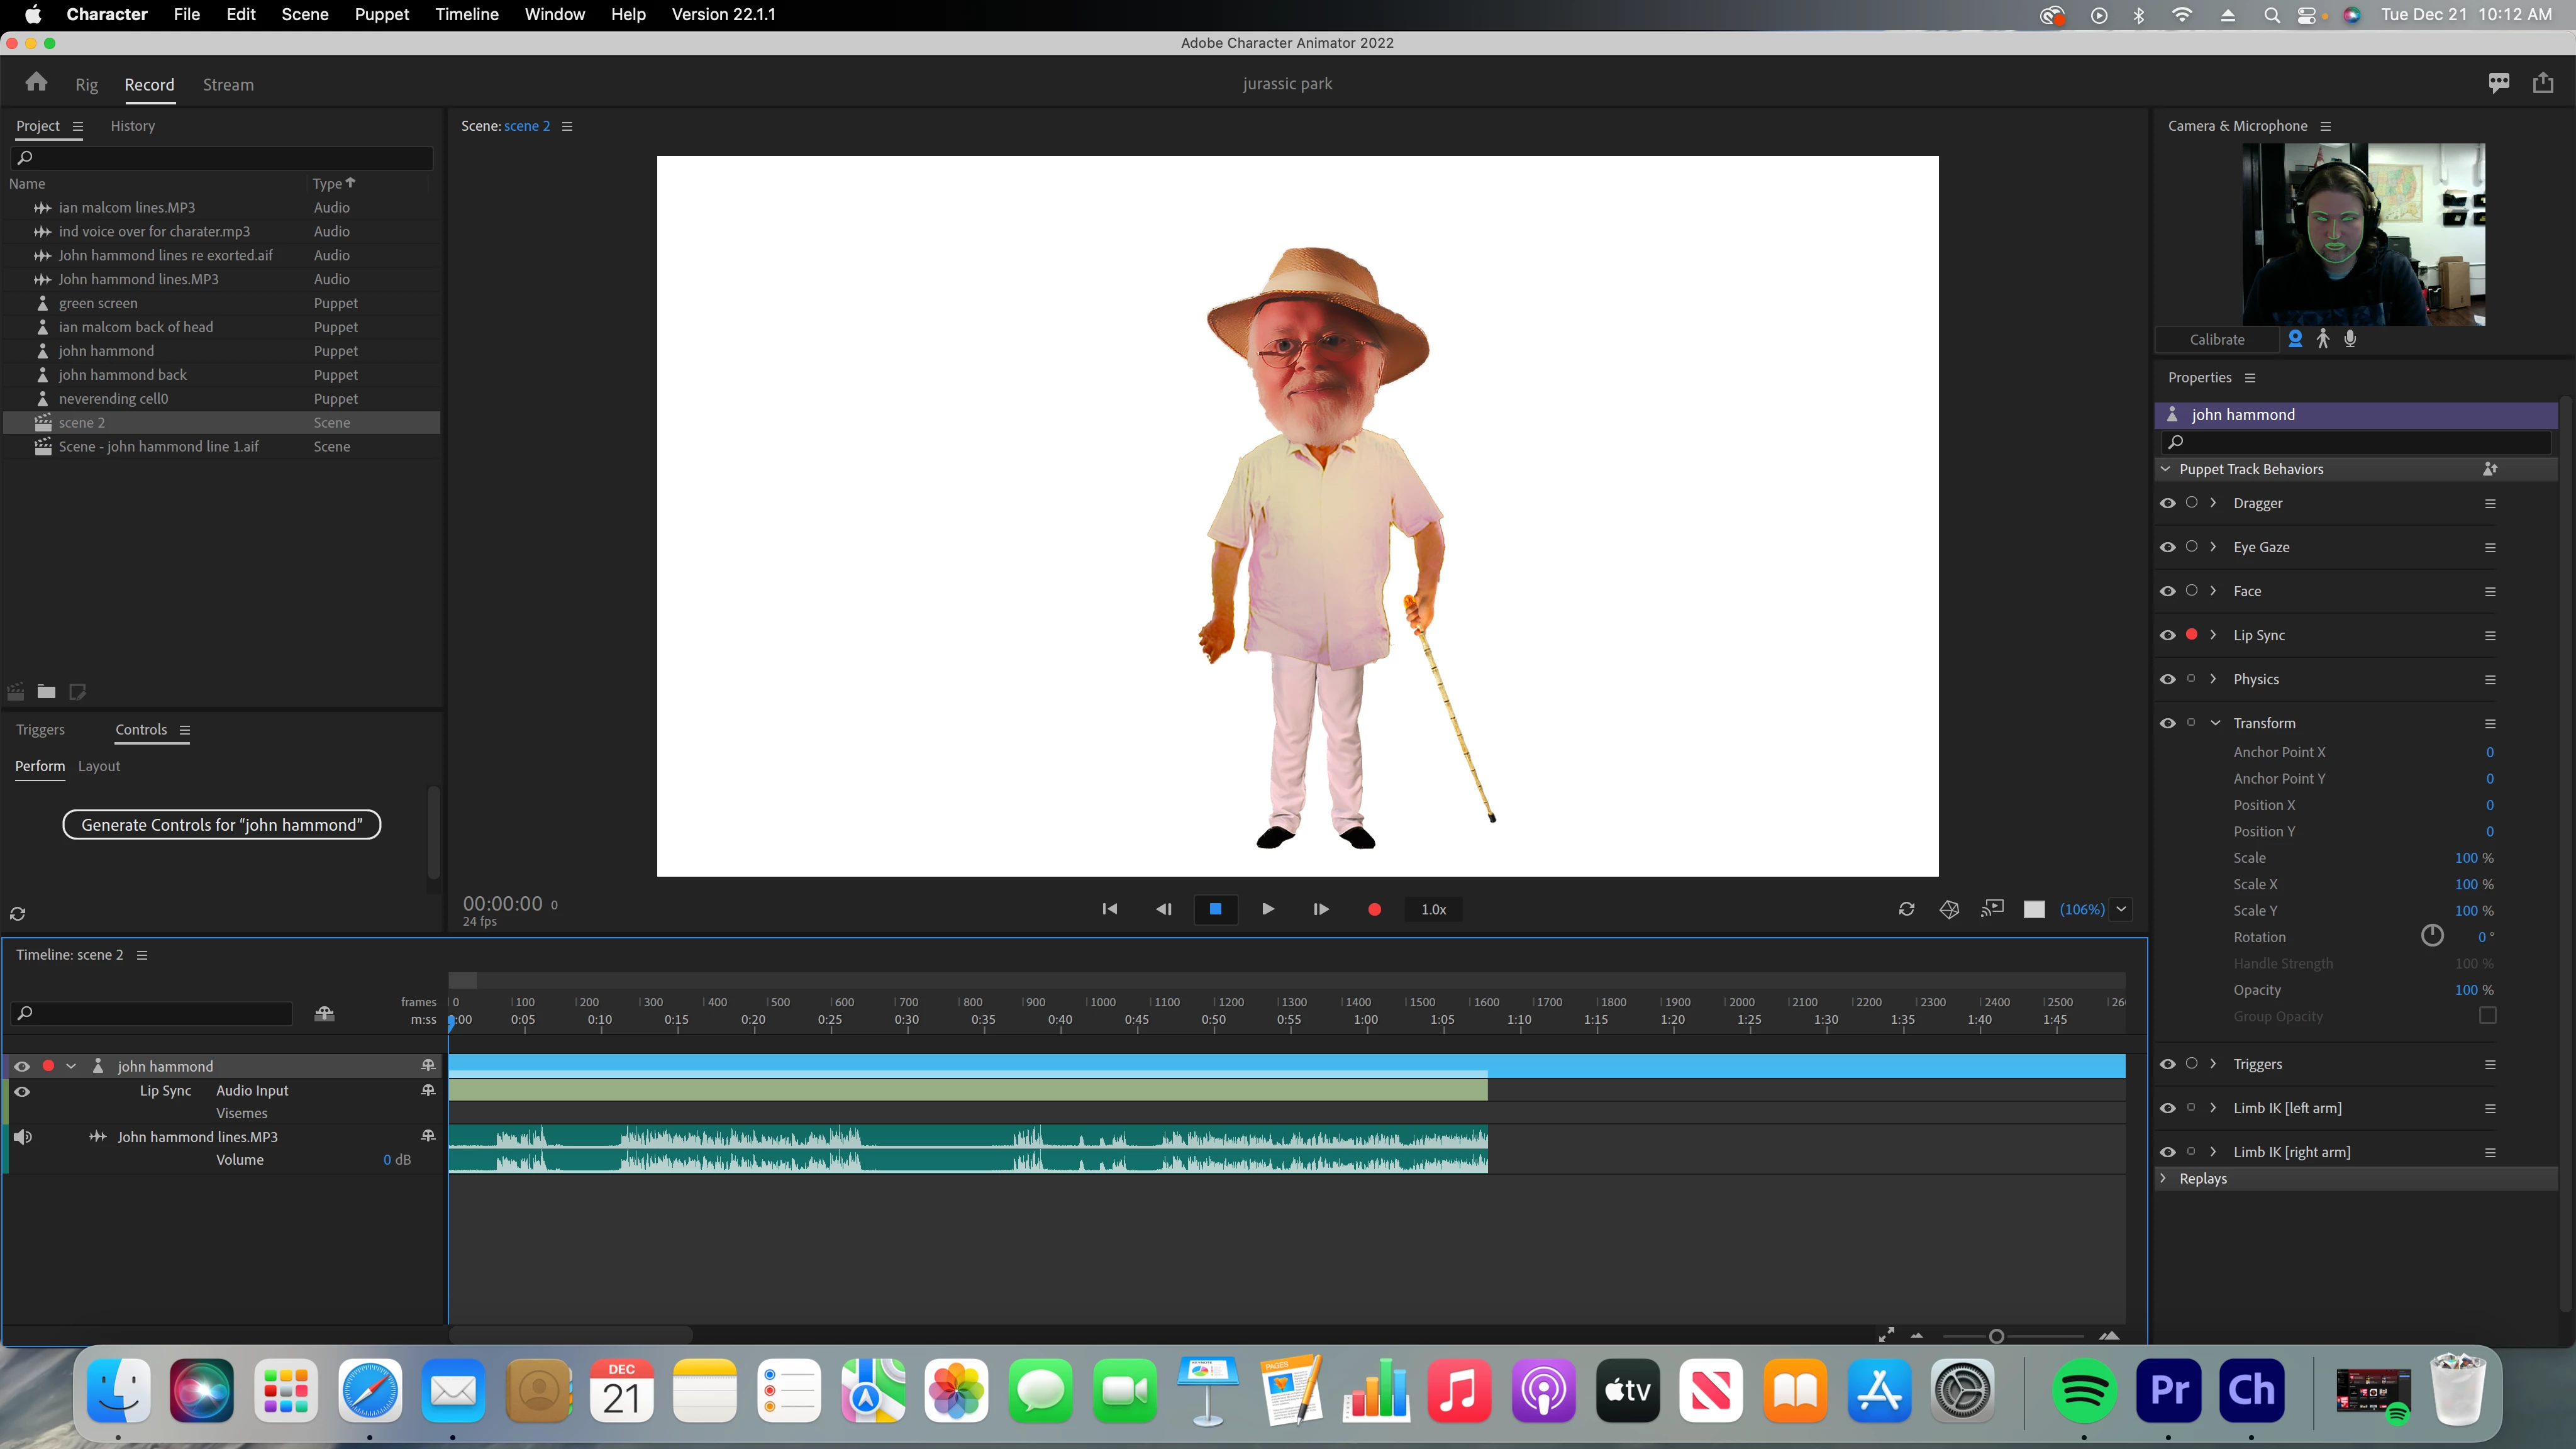Switch to the Rig tab

(86, 85)
